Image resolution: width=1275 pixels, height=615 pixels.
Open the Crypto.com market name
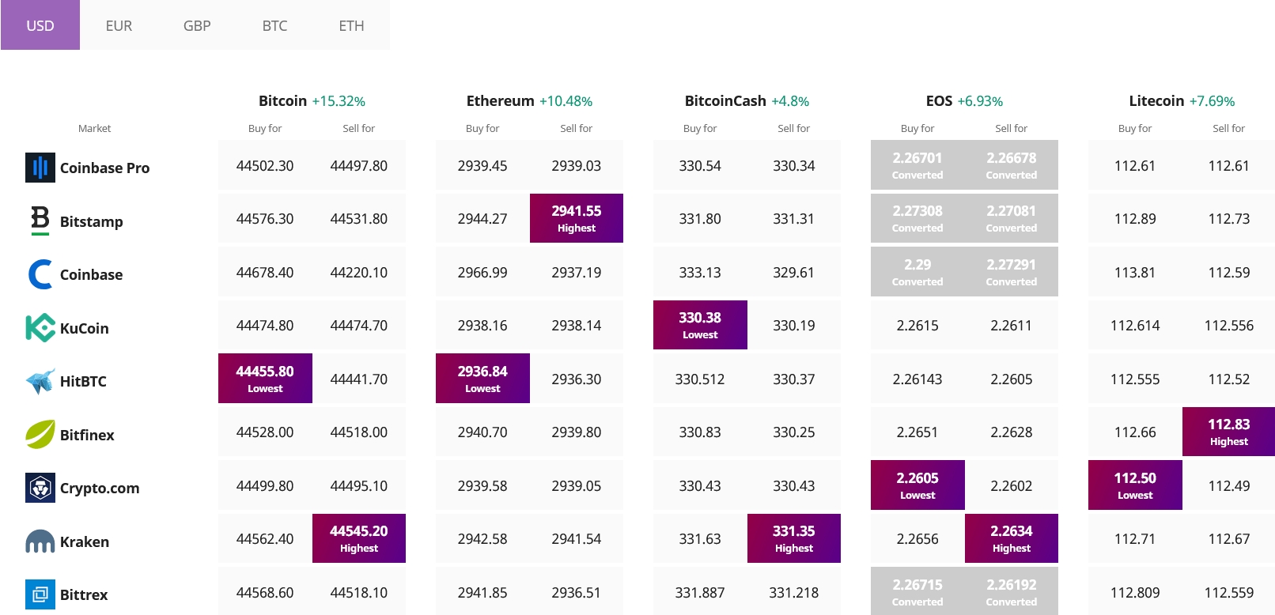pos(100,488)
